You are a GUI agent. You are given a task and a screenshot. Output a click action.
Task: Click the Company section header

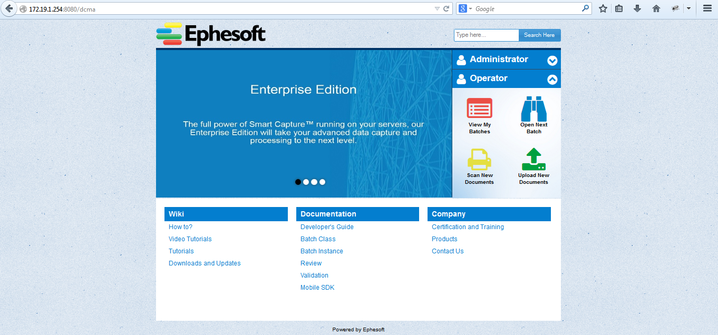coord(489,214)
